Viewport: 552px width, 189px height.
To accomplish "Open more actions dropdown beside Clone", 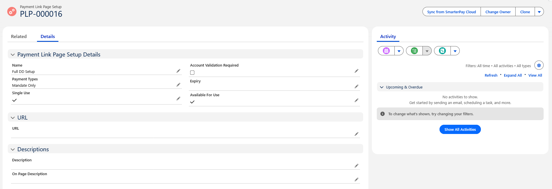I will [x=539, y=12].
